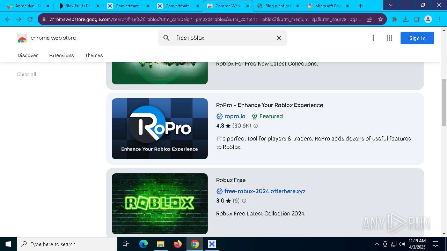Click the Chrome back arrow
Screen dimensions: 447x251
pyautogui.click(x=8, y=19)
